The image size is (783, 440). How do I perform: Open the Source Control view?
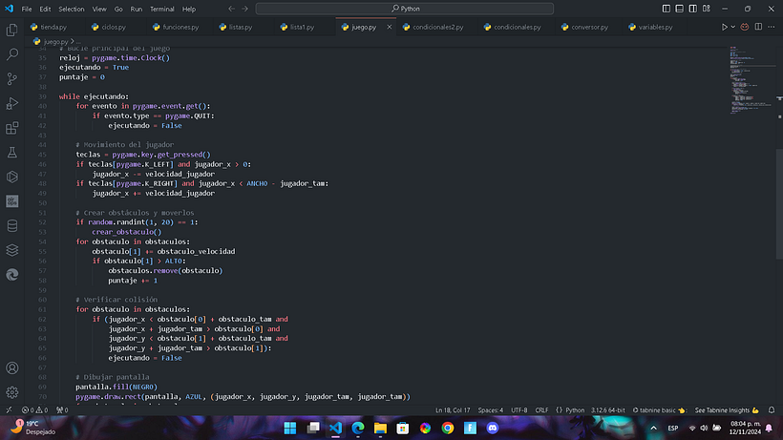(12, 79)
